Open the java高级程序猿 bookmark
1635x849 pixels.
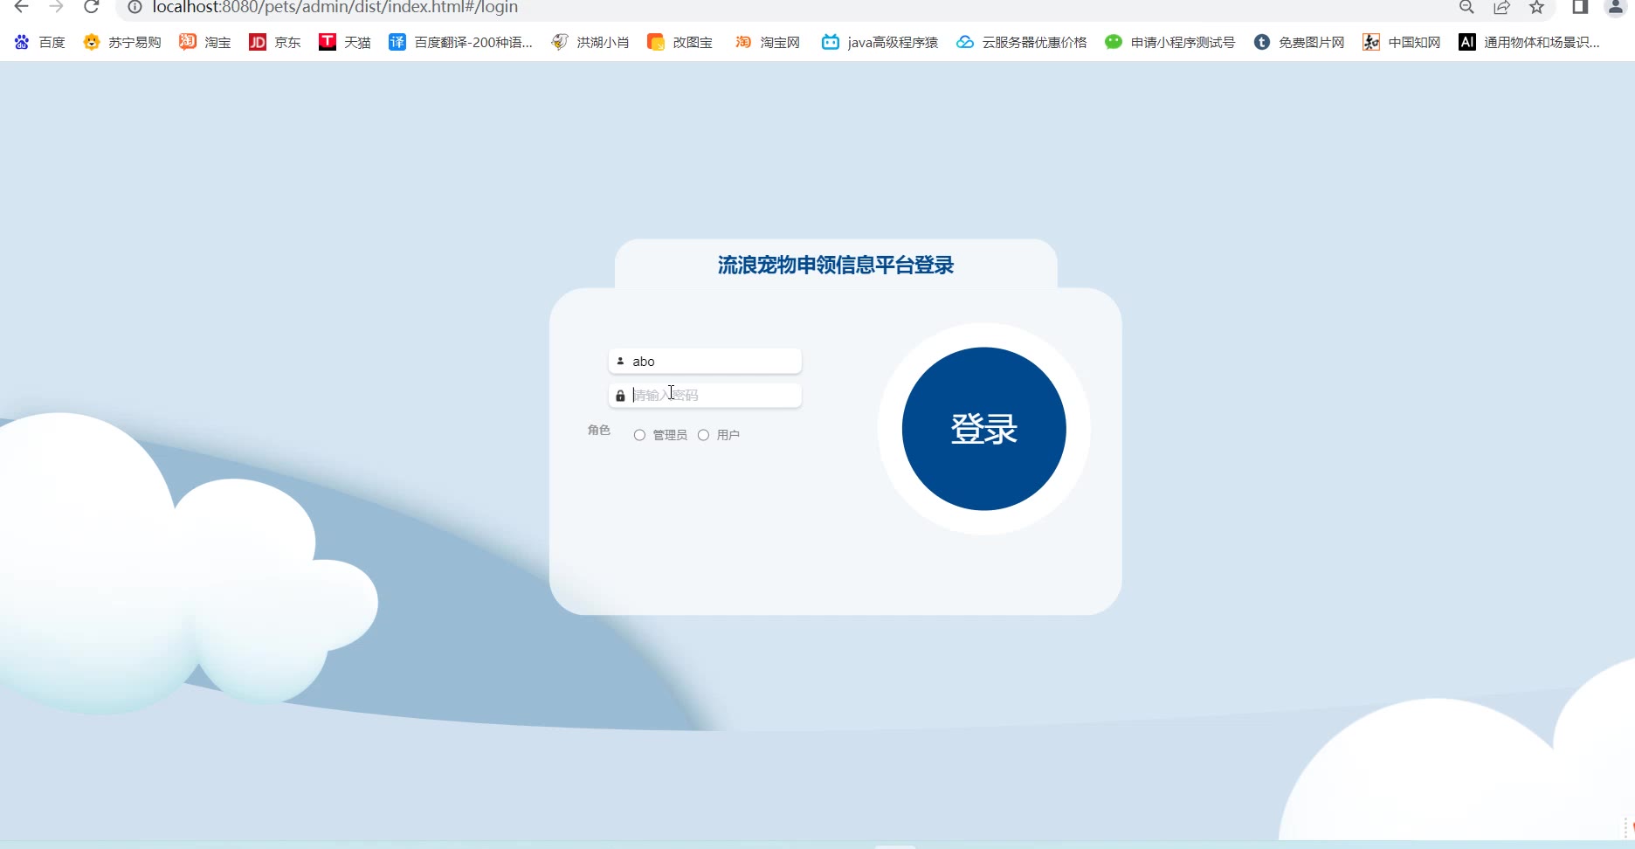pos(880,42)
